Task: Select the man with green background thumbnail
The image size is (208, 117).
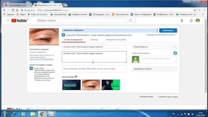Action: coord(111,85)
